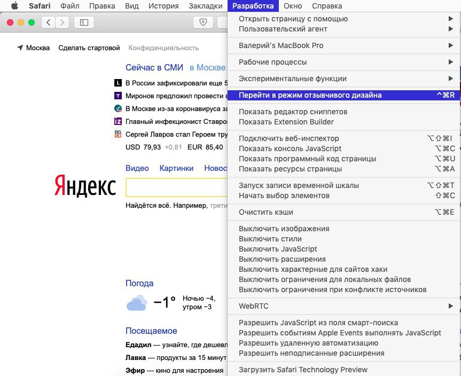This screenshot has height=376, width=461.
Task: Select Показать ресурсы страницы
Action: coord(343,169)
